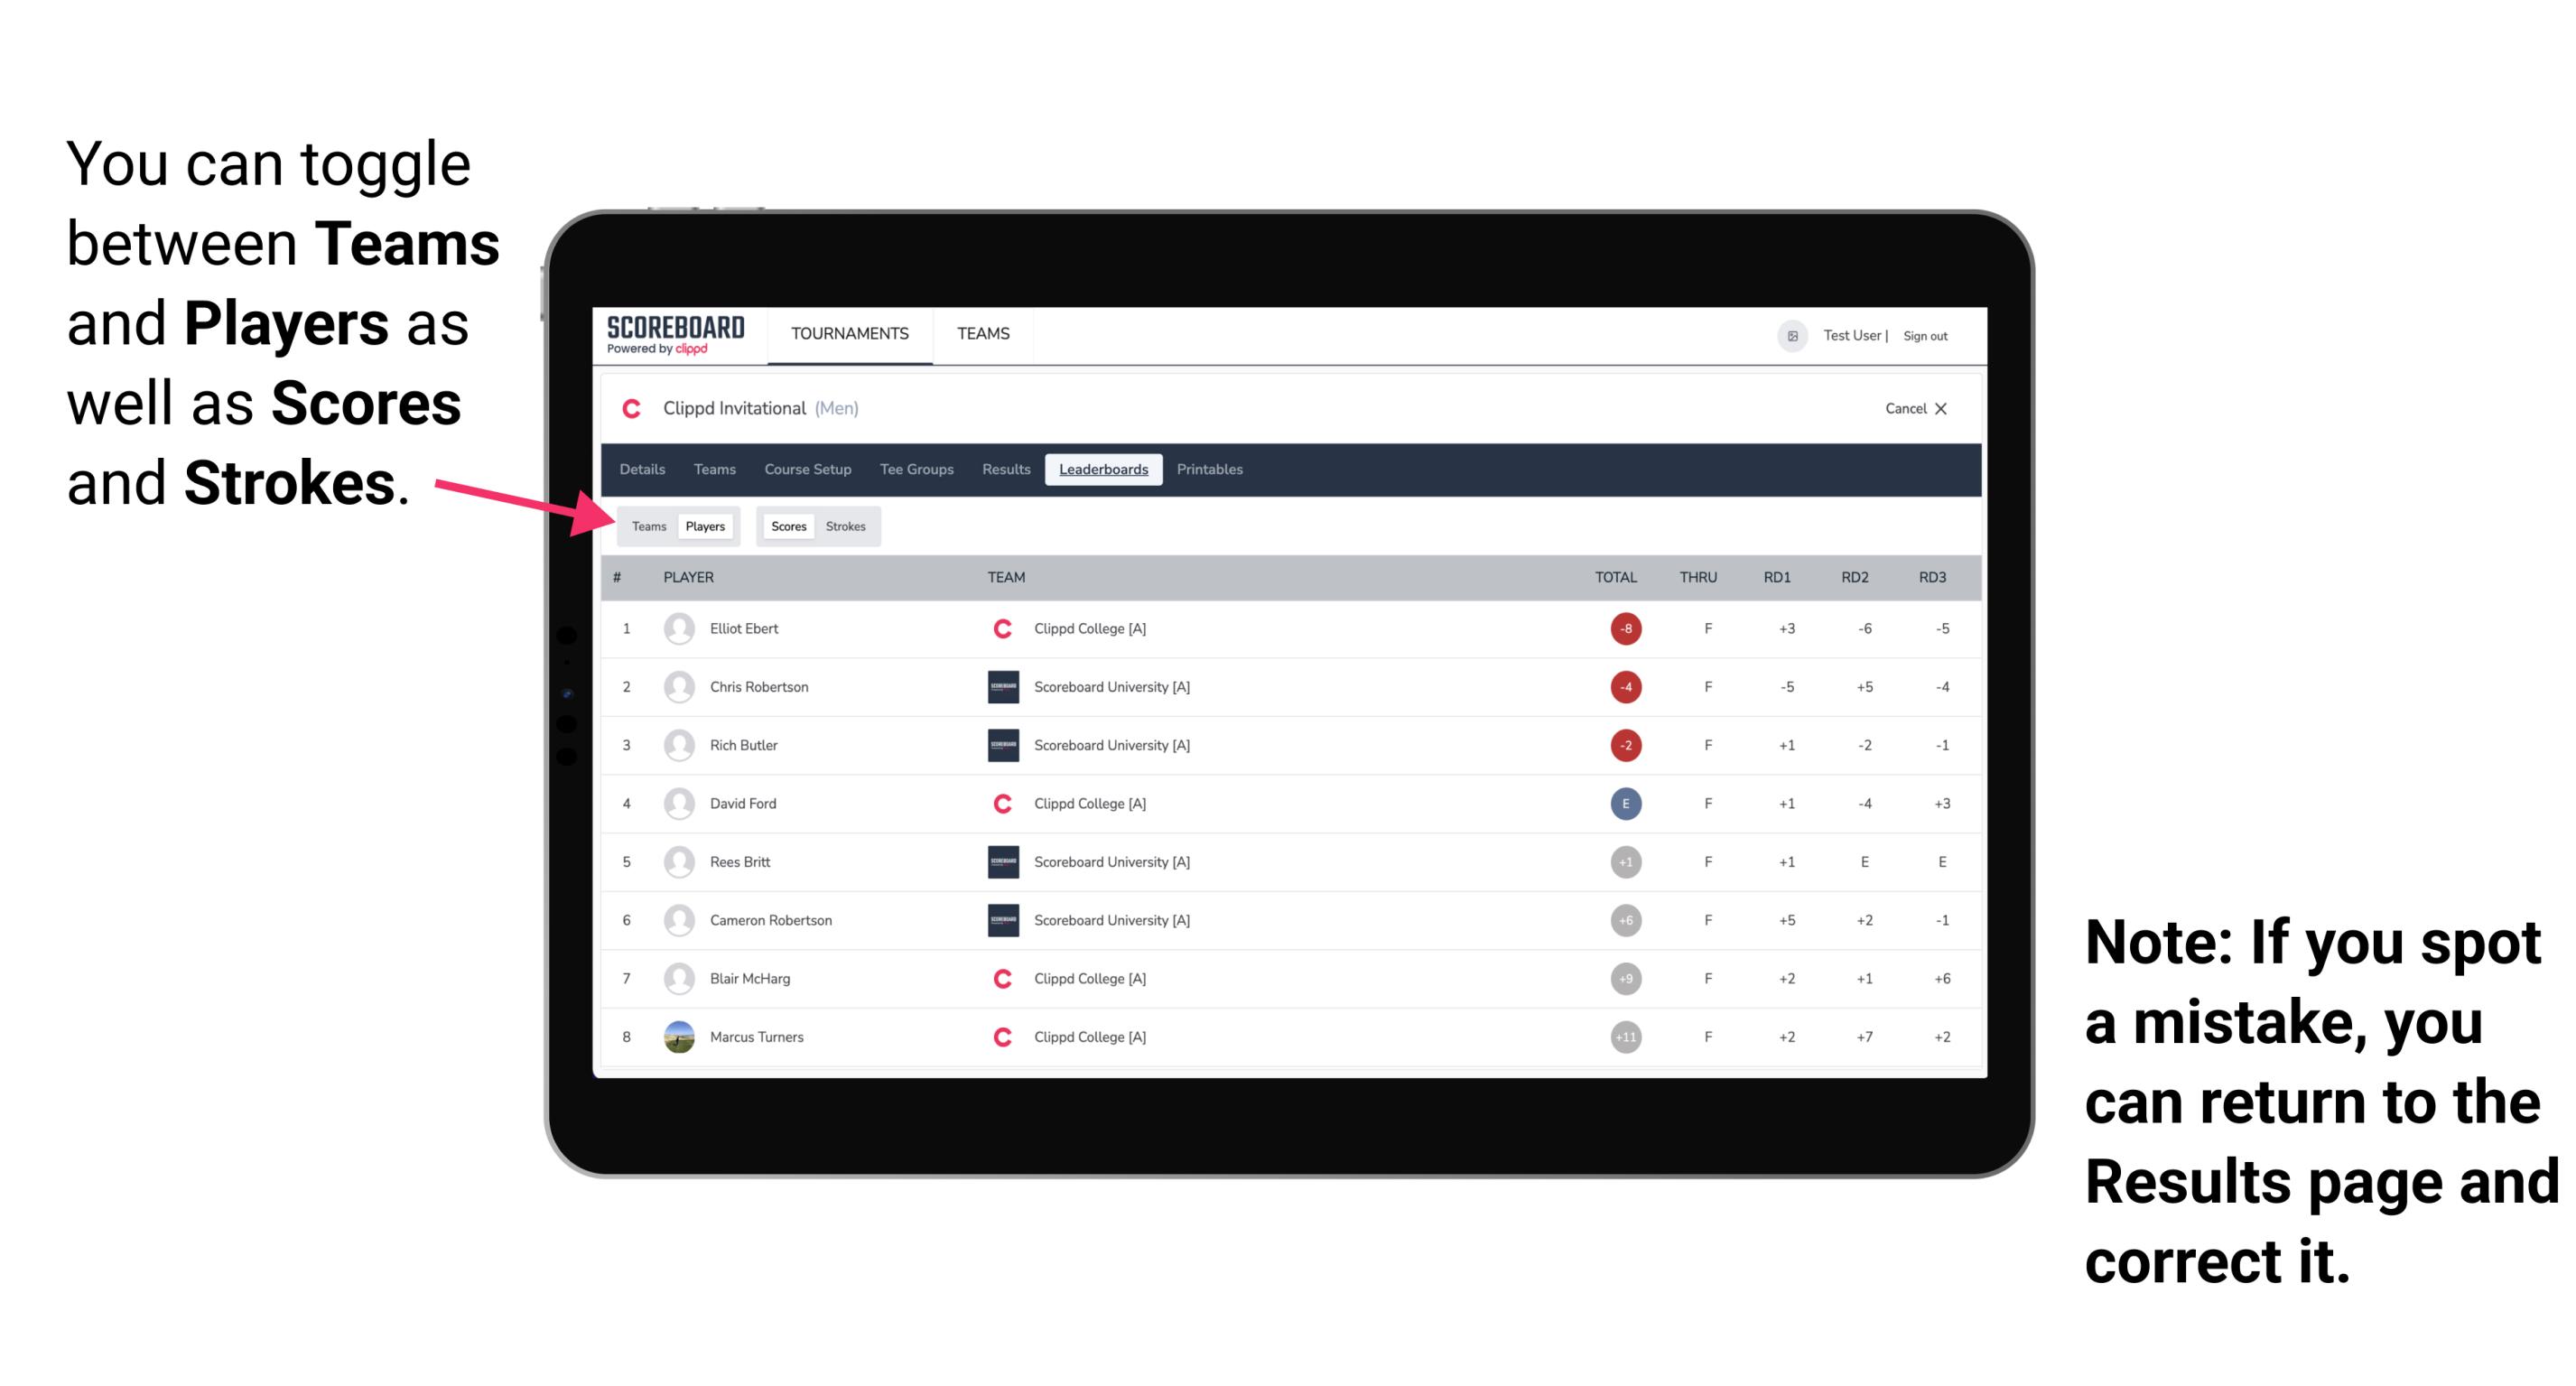
Task: Toggle to Players leaderboard view
Action: [706, 524]
